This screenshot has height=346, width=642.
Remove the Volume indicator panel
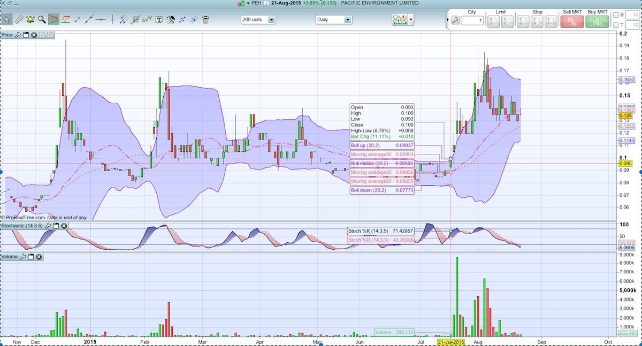tap(39, 257)
